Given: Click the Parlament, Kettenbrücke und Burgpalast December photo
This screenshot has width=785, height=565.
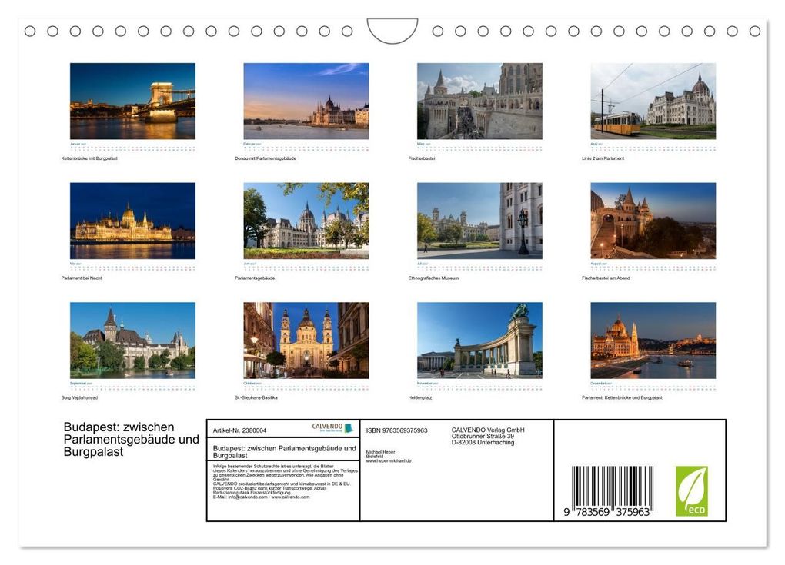Looking at the screenshot, I should 653,341.
